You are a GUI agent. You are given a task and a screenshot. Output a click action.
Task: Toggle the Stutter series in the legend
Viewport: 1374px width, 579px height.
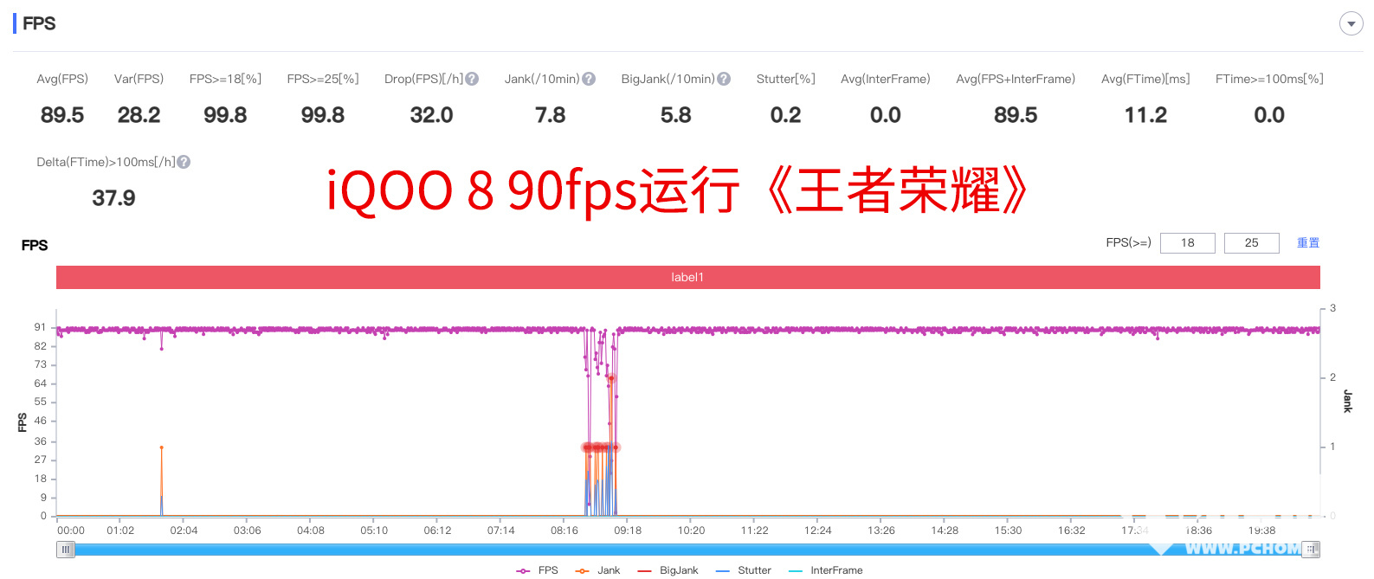[x=744, y=570]
